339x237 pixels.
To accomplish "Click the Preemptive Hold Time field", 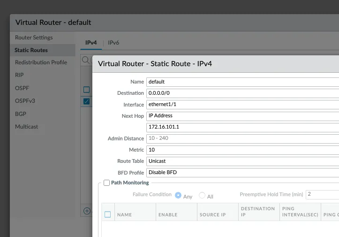I will coord(322,194).
